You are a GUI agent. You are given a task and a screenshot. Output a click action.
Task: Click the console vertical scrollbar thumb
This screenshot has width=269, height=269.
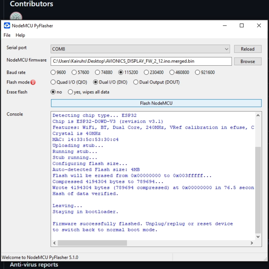tap(258, 190)
